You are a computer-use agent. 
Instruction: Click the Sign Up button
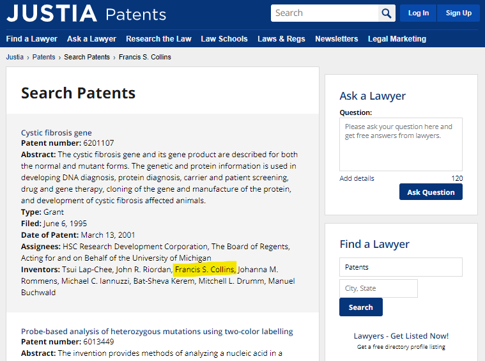point(458,13)
